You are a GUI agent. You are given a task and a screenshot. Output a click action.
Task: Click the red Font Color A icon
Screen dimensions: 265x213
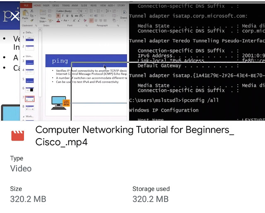(58, 21)
